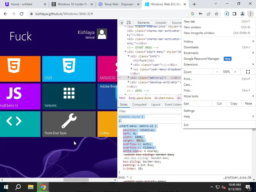Open the downloads icon in toolbar
The height and width of the screenshot is (192, 256).
(226, 14)
